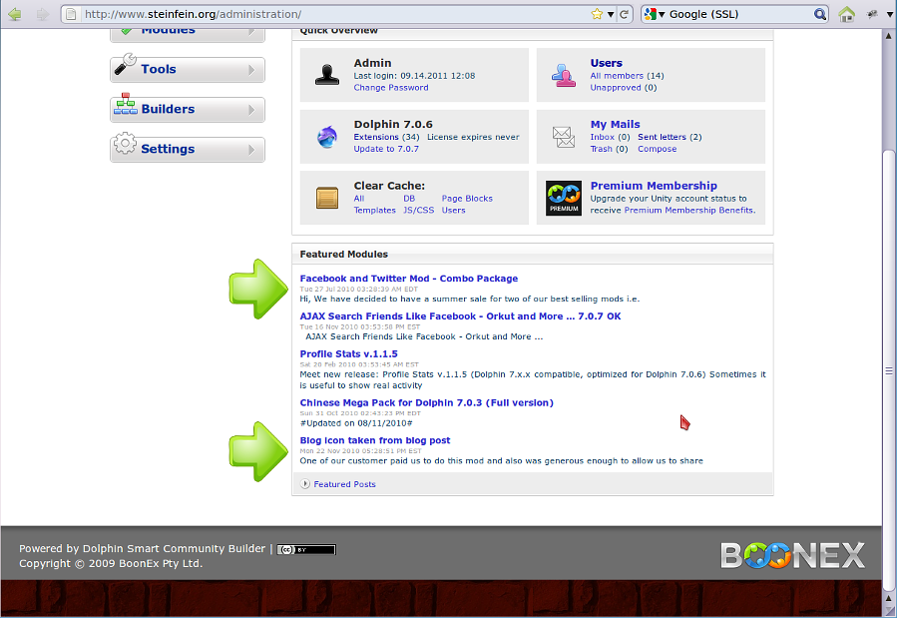
Task: Open Blog icon taken from blog post
Action: pos(375,440)
